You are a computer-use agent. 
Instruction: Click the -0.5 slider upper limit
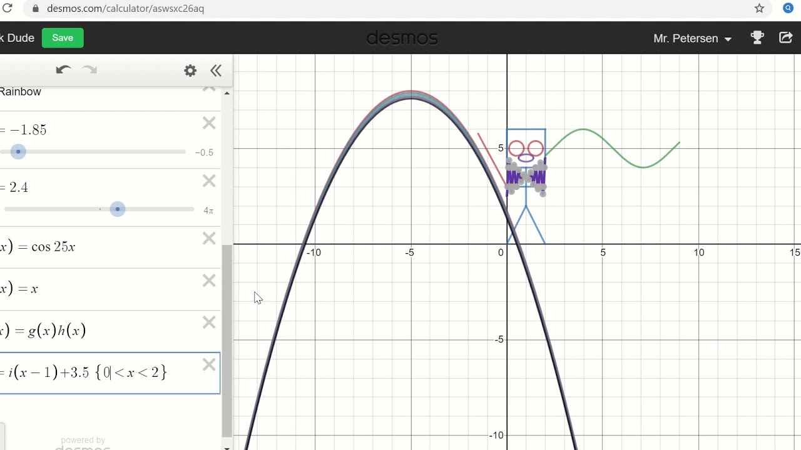click(204, 152)
